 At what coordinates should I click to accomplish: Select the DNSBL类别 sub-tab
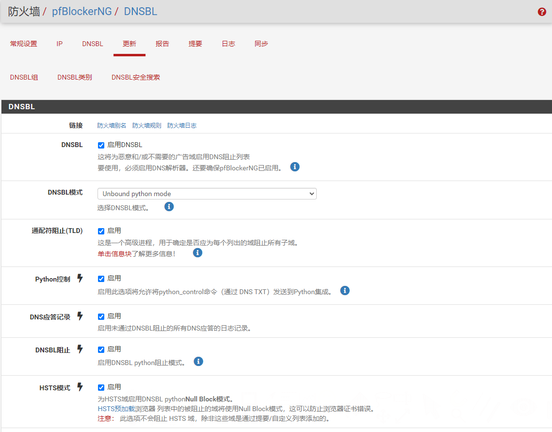pos(75,77)
